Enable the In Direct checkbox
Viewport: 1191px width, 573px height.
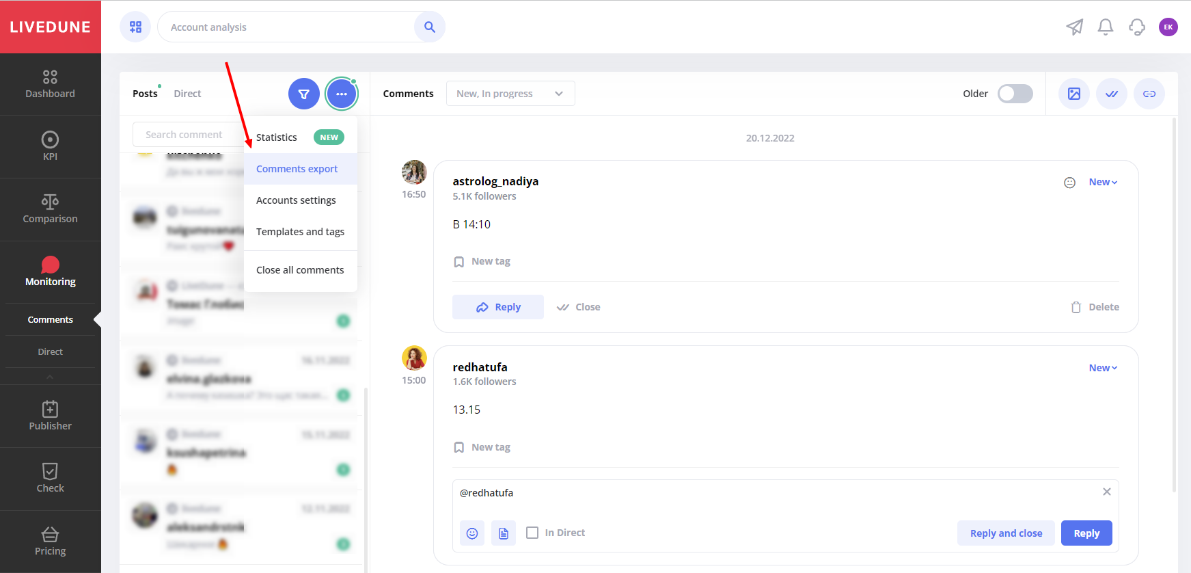click(532, 533)
